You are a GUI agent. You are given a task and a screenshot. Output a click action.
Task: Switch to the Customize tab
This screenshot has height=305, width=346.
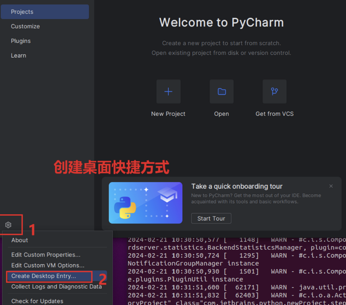pyautogui.click(x=26, y=26)
